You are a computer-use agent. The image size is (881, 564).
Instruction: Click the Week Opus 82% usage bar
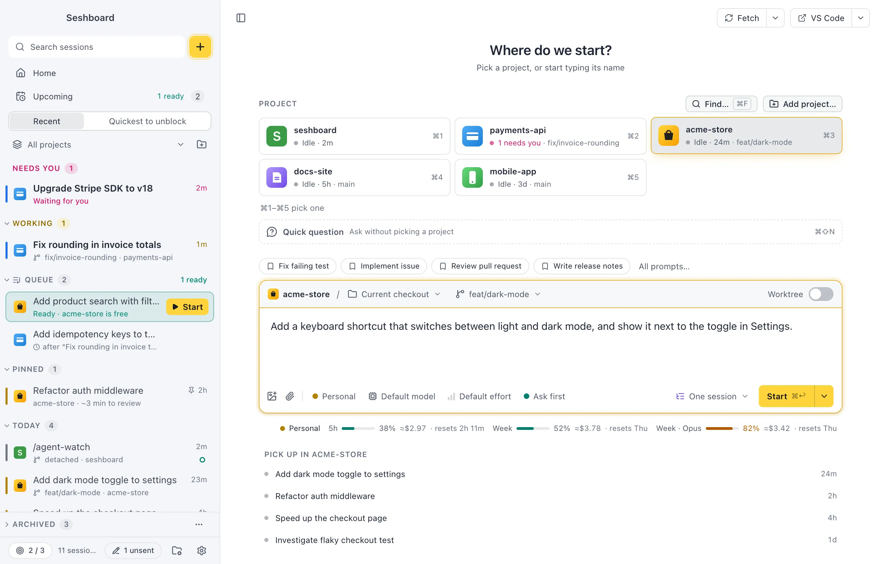coord(722,429)
